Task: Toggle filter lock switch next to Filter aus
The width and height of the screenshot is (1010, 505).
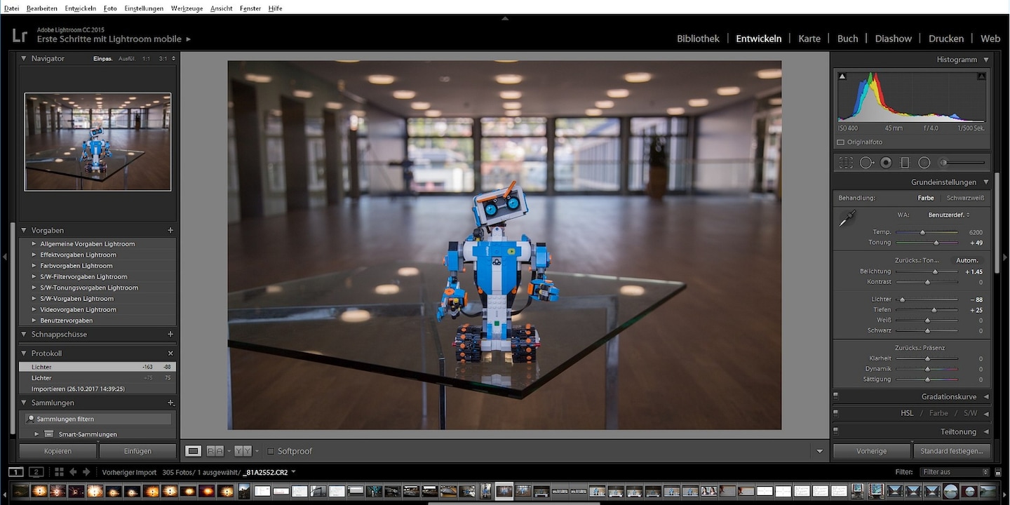Action: 998,472
